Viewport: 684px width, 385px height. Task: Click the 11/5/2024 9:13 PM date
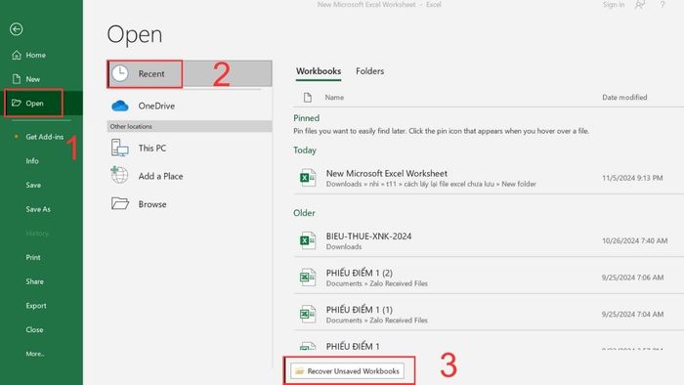[x=632, y=178]
